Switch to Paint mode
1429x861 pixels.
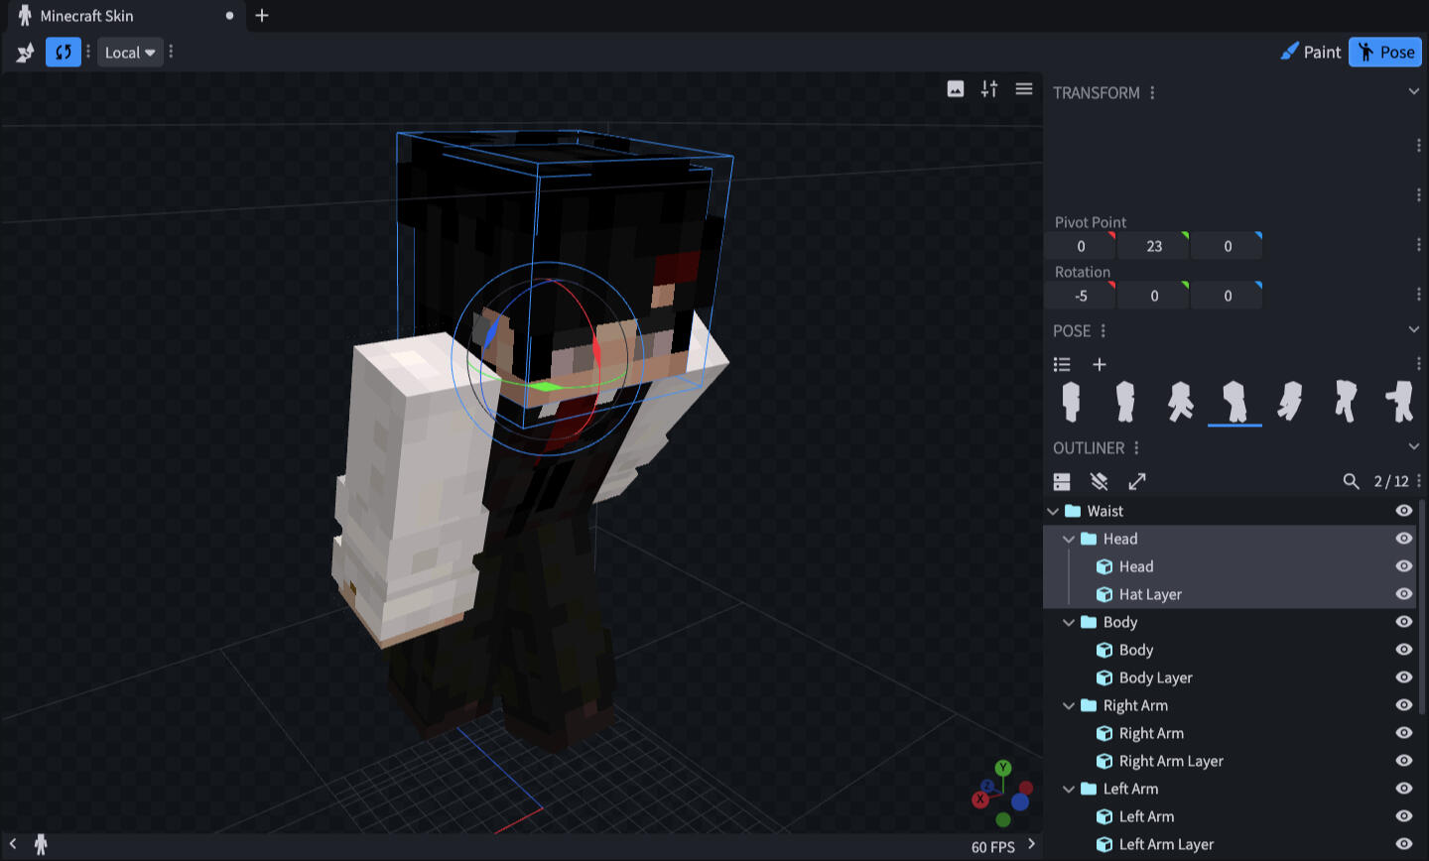pyautogui.click(x=1311, y=53)
